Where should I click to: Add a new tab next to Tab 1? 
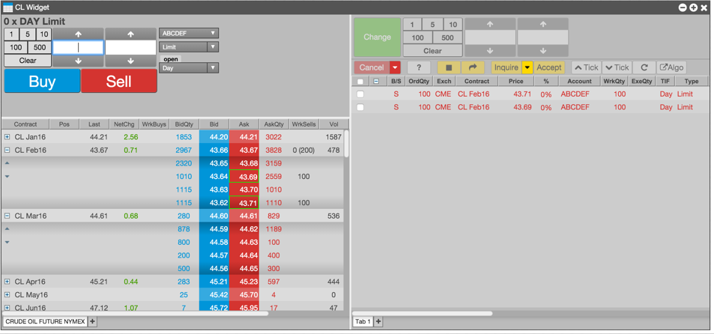point(378,322)
